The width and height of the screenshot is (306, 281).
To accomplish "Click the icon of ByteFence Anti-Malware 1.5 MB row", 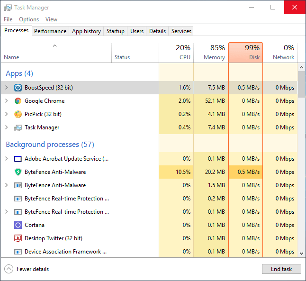I will pyautogui.click(x=18, y=185).
